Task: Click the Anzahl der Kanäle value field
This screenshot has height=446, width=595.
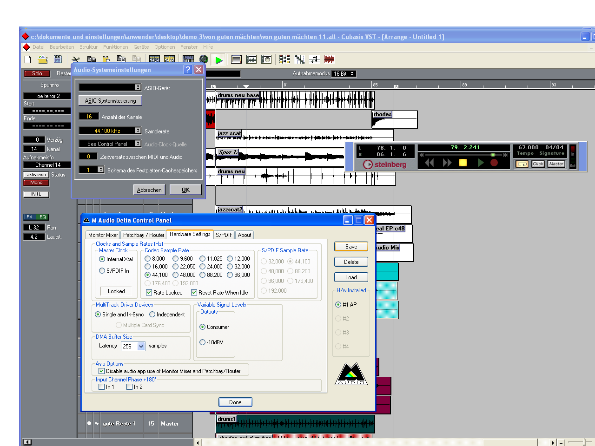Action: tap(89, 117)
